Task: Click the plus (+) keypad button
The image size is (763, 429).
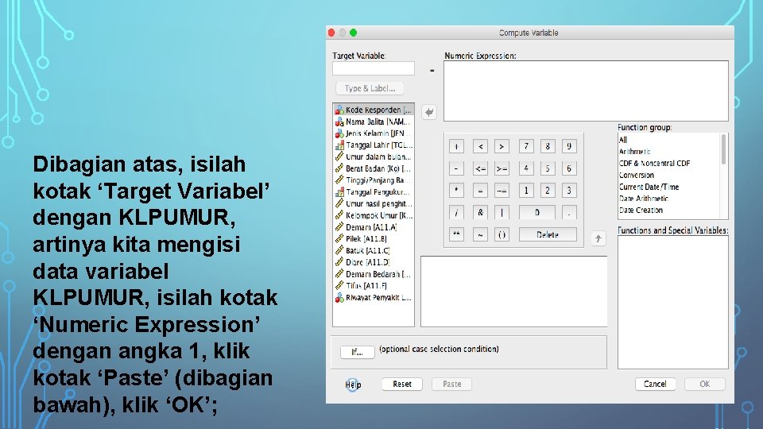Action: (456, 146)
